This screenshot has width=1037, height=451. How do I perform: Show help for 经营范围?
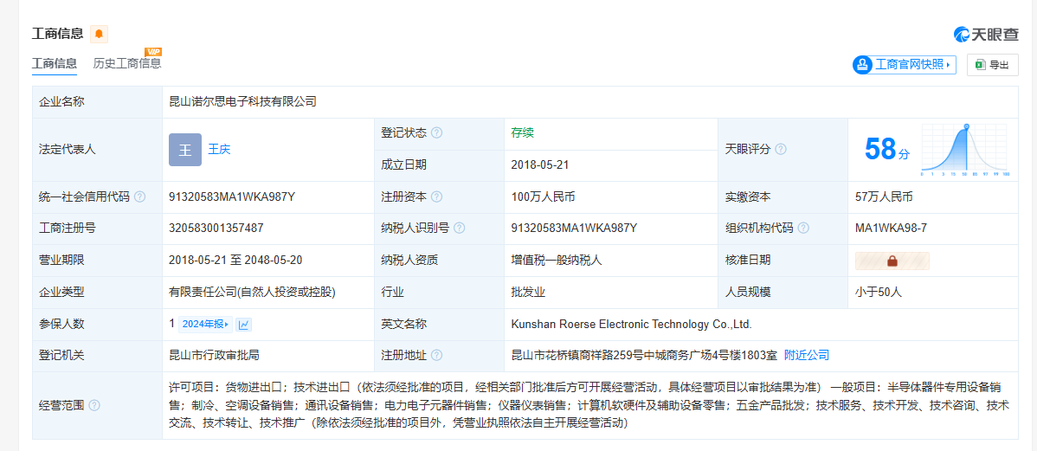(x=94, y=405)
